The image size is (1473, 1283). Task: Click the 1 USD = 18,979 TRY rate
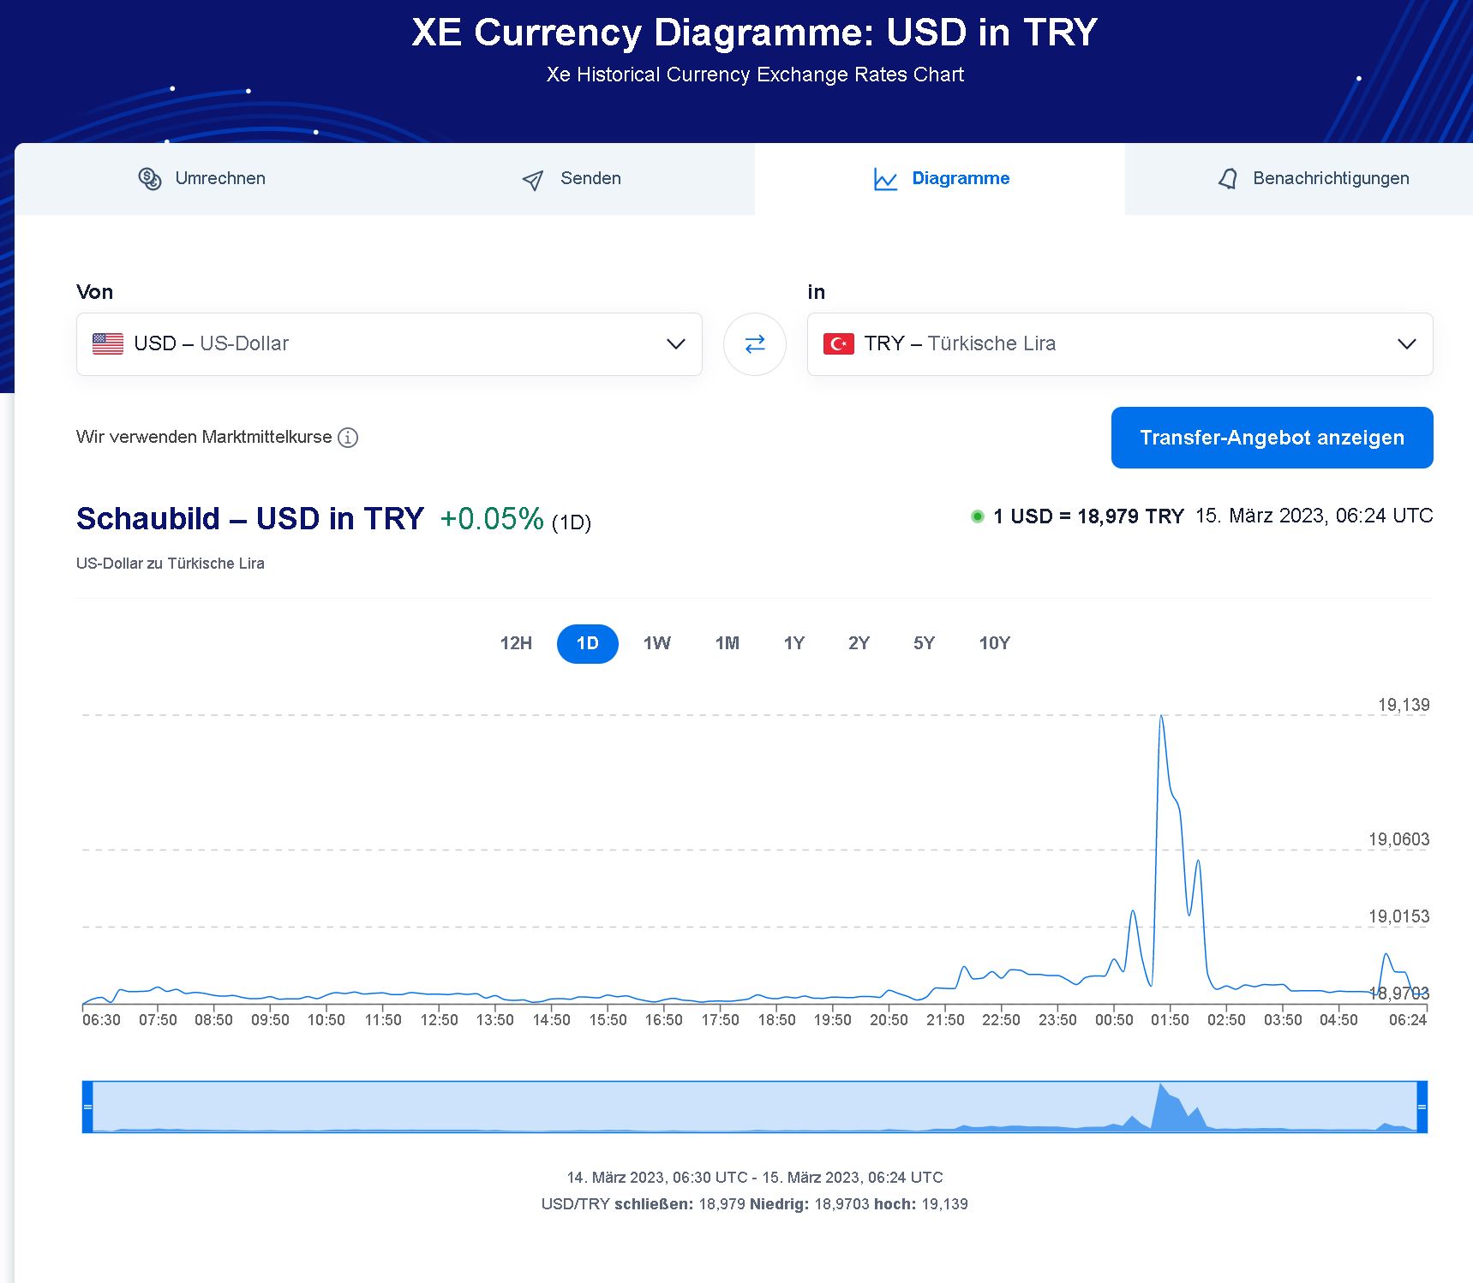click(x=1088, y=516)
